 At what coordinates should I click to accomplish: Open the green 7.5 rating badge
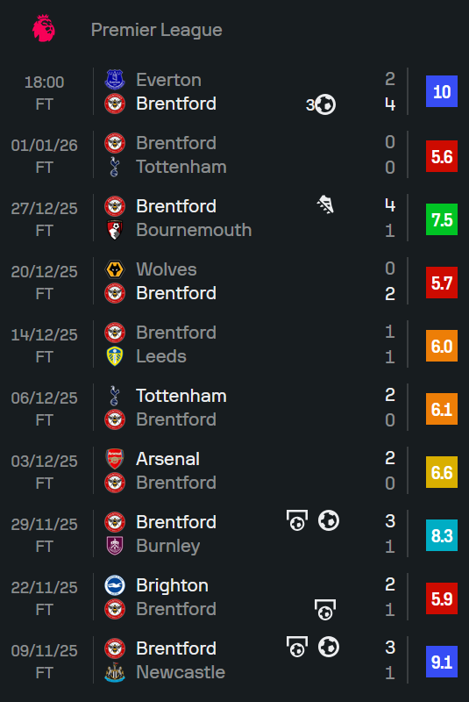coord(441,219)
